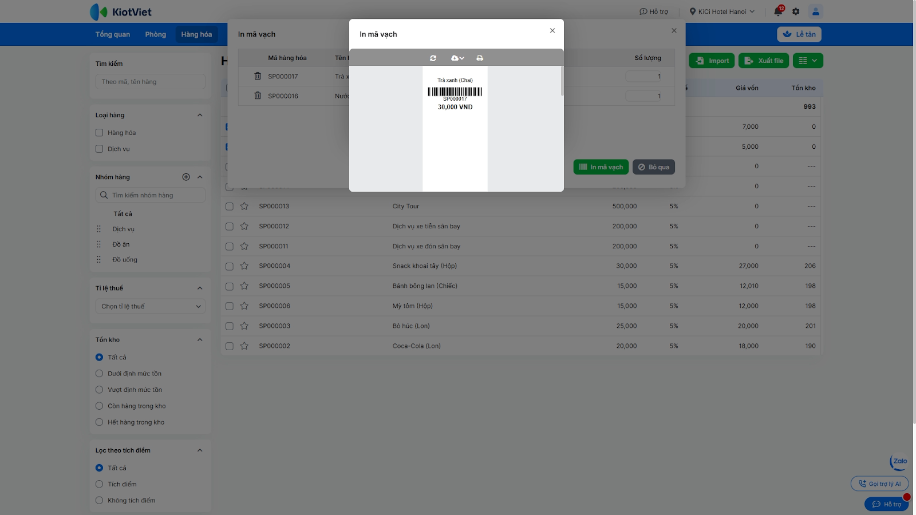This screenshot has height=515, width=916.
Task: Select checkbox for SP000004 Snack khoai tây
Action: pos(230,266)
